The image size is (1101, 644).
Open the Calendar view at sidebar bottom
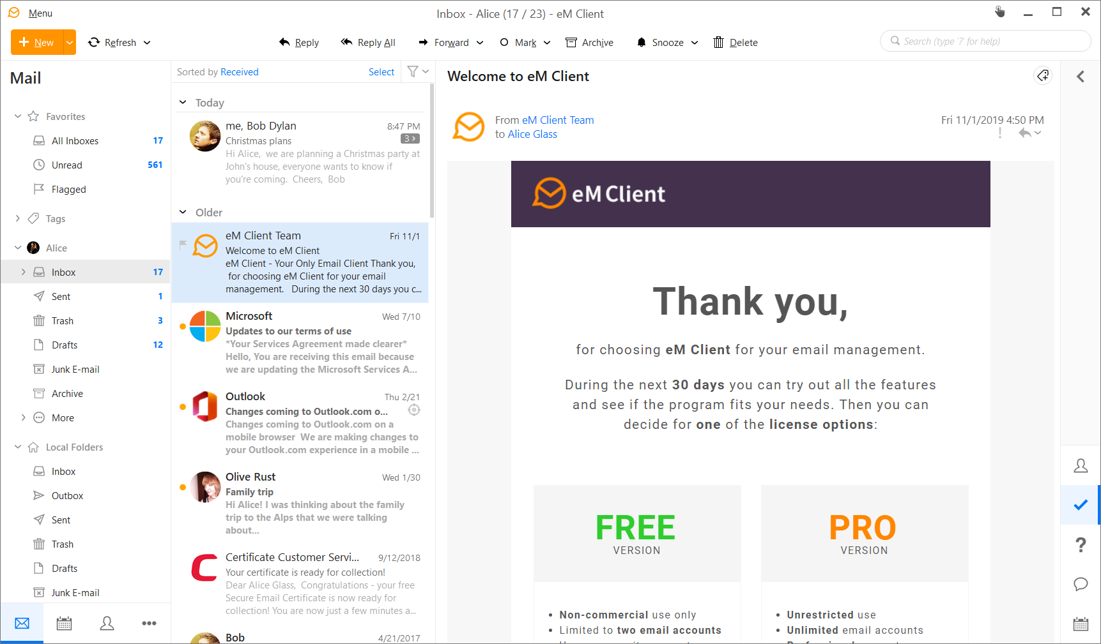coord(65,624)
